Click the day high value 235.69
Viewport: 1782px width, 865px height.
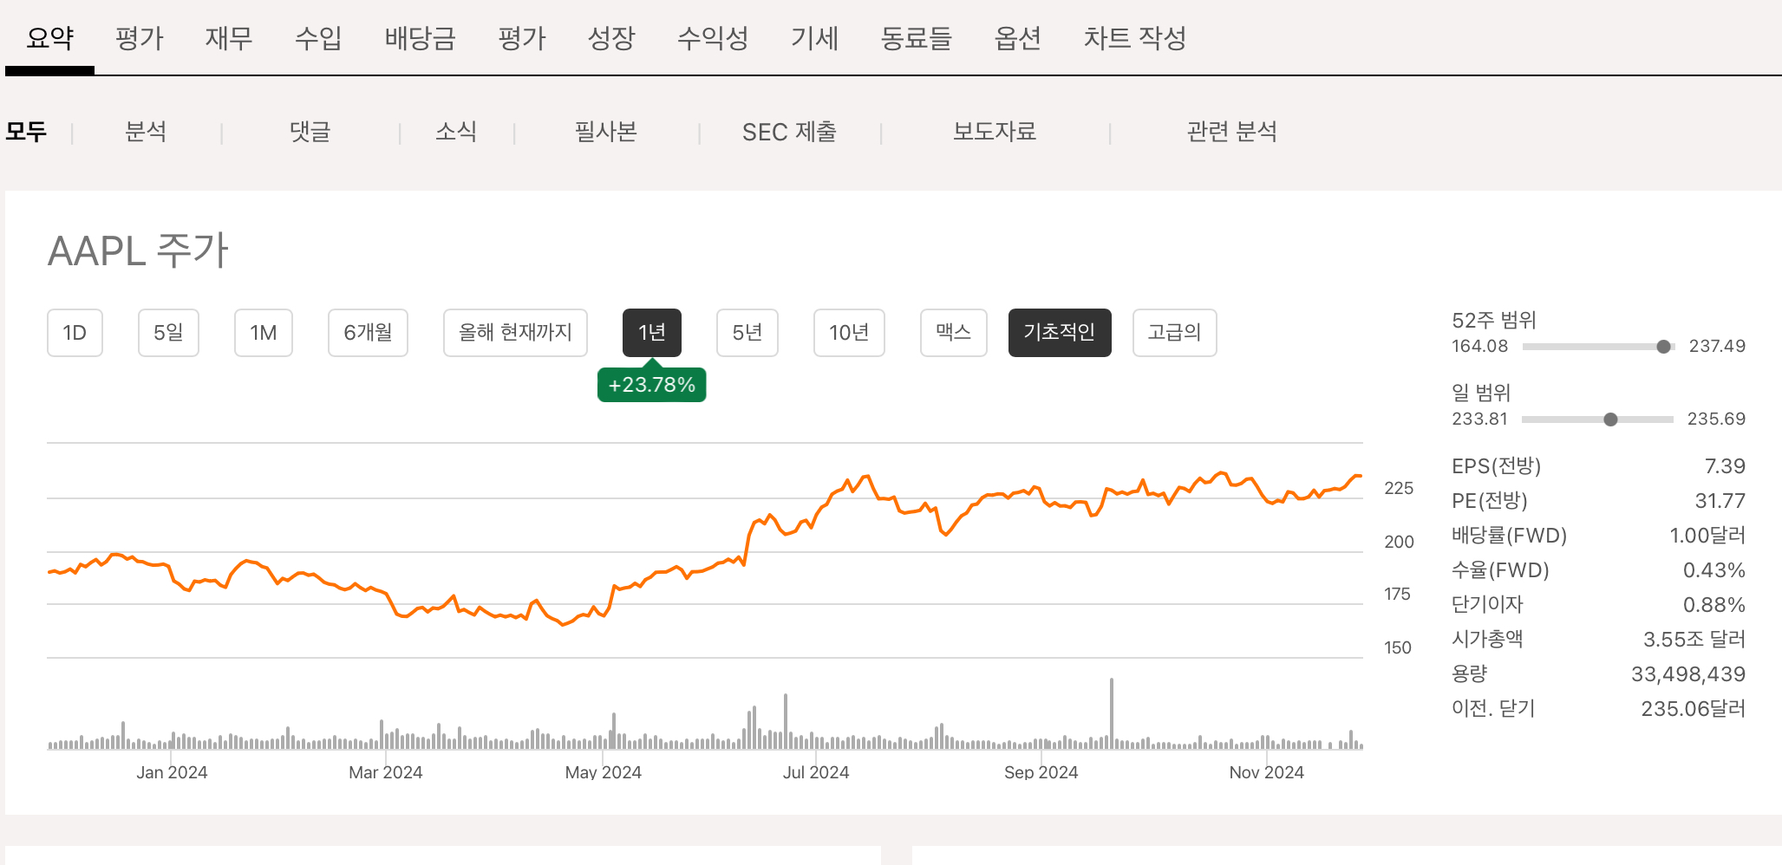coord(1716,419)
